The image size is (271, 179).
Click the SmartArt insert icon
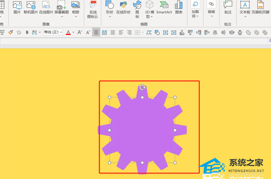164,7
